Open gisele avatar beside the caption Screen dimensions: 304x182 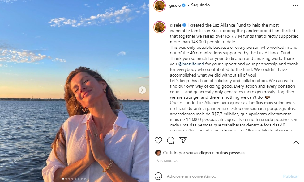160,27
